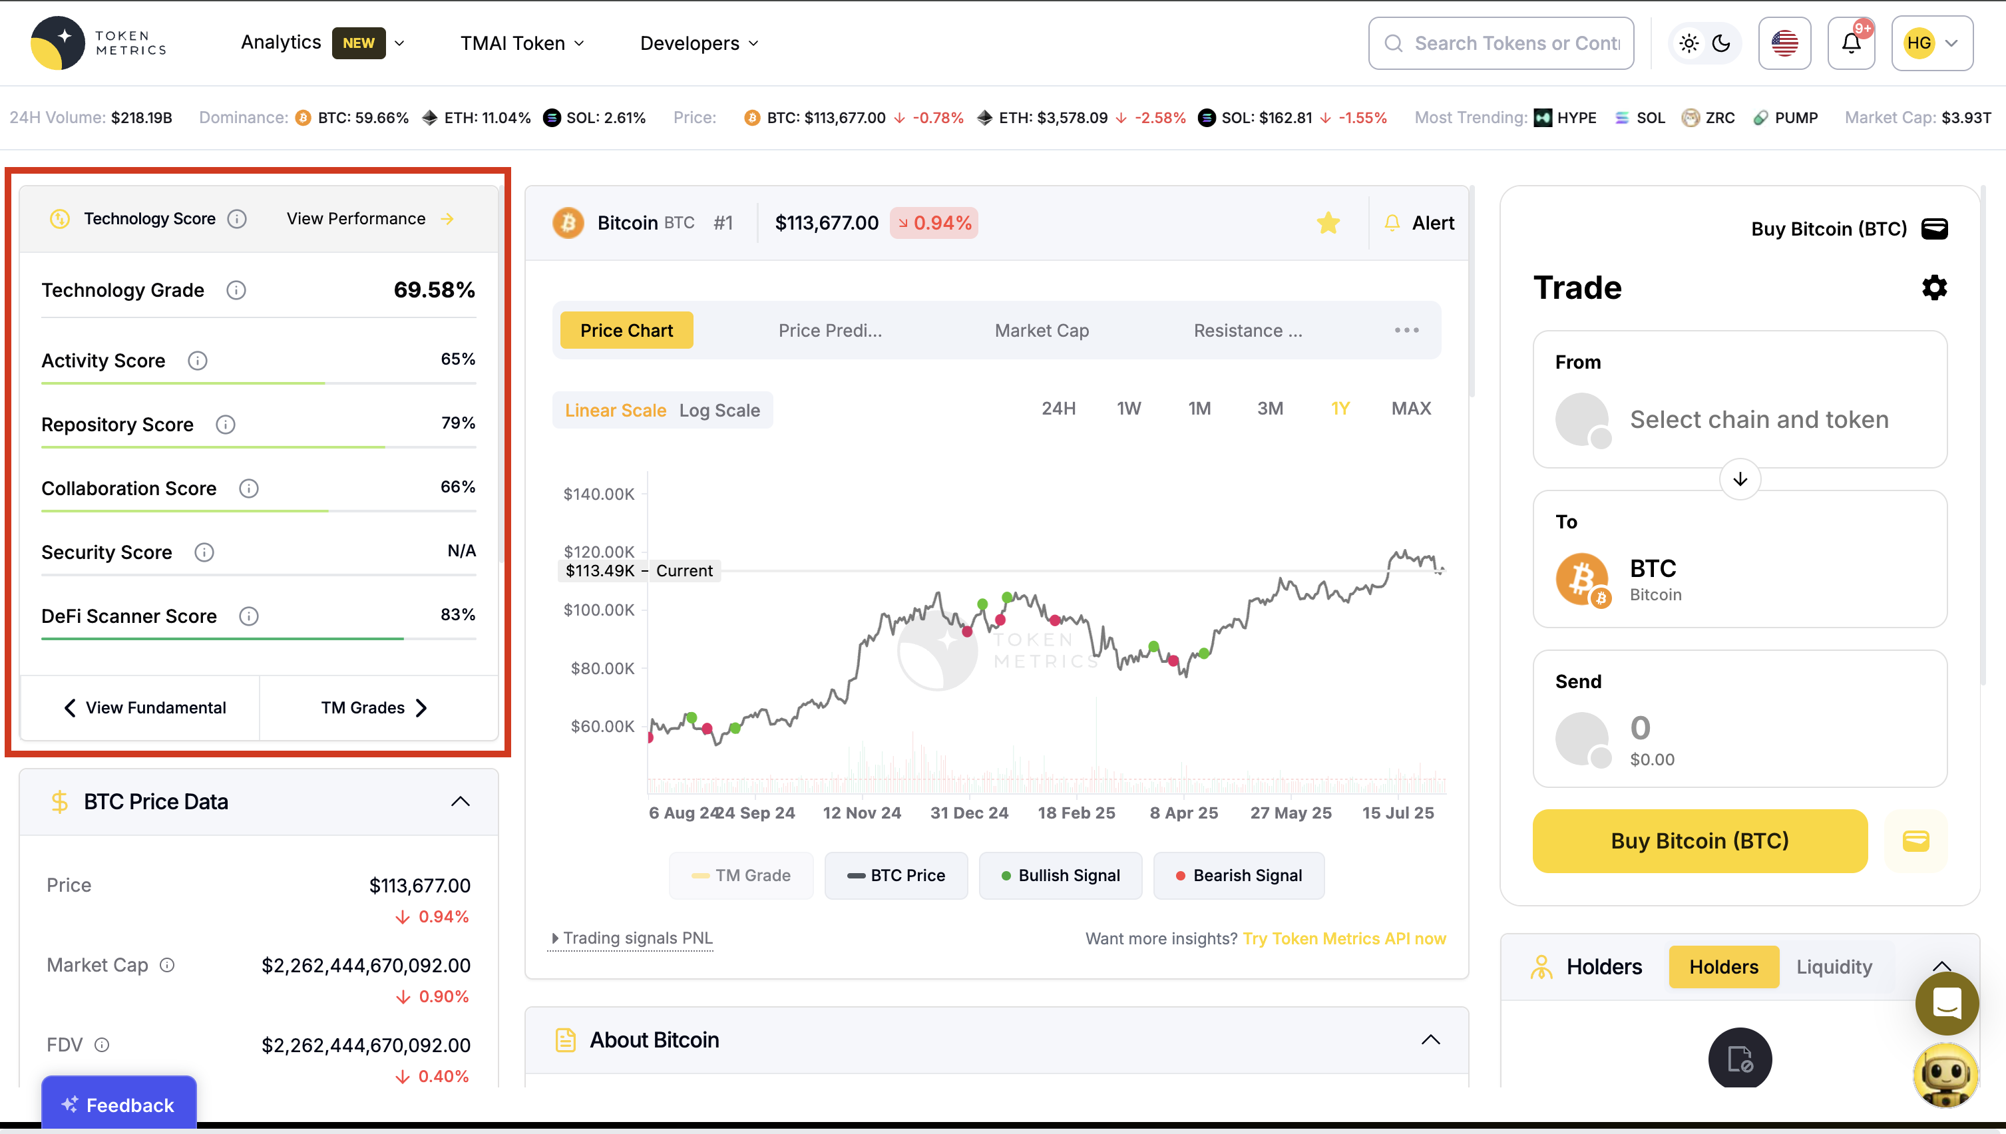
Task: Set chart range to 1M
Action: (1199, 408)
